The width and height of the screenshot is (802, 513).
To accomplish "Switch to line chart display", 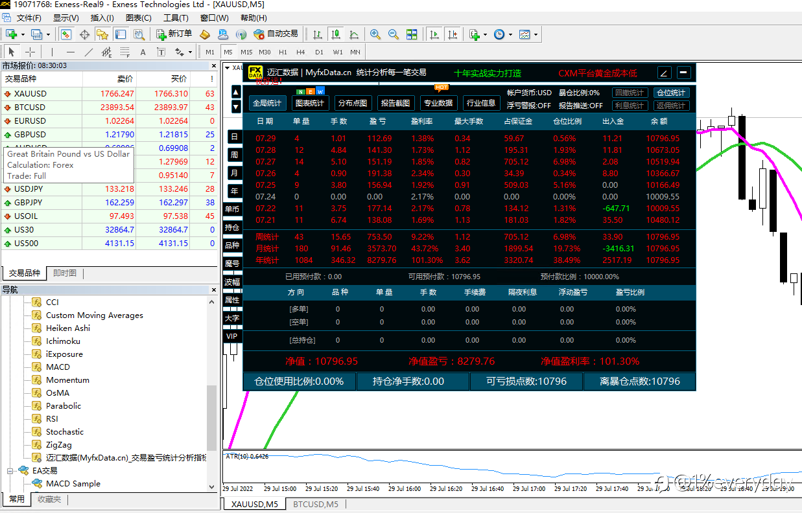I will click(x=354, y=34).
